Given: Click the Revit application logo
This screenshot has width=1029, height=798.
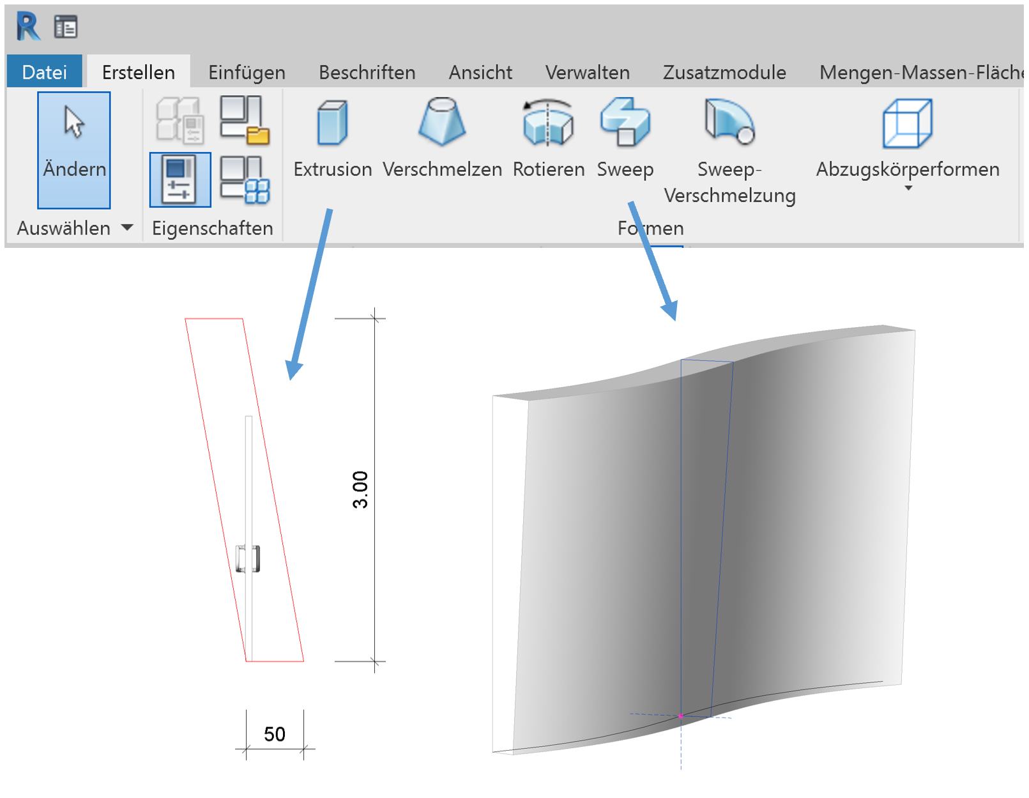Looking at the screenshot, I should 28,27.
